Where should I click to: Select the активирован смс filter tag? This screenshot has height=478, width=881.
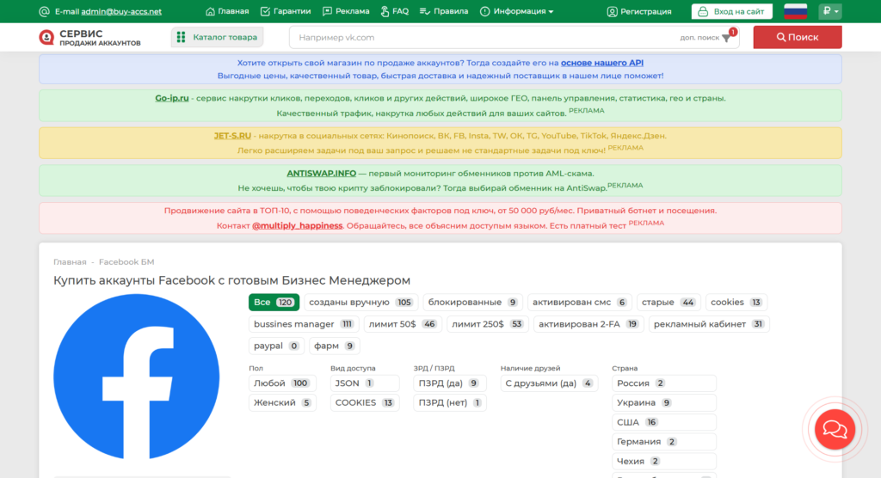(579, 303)
